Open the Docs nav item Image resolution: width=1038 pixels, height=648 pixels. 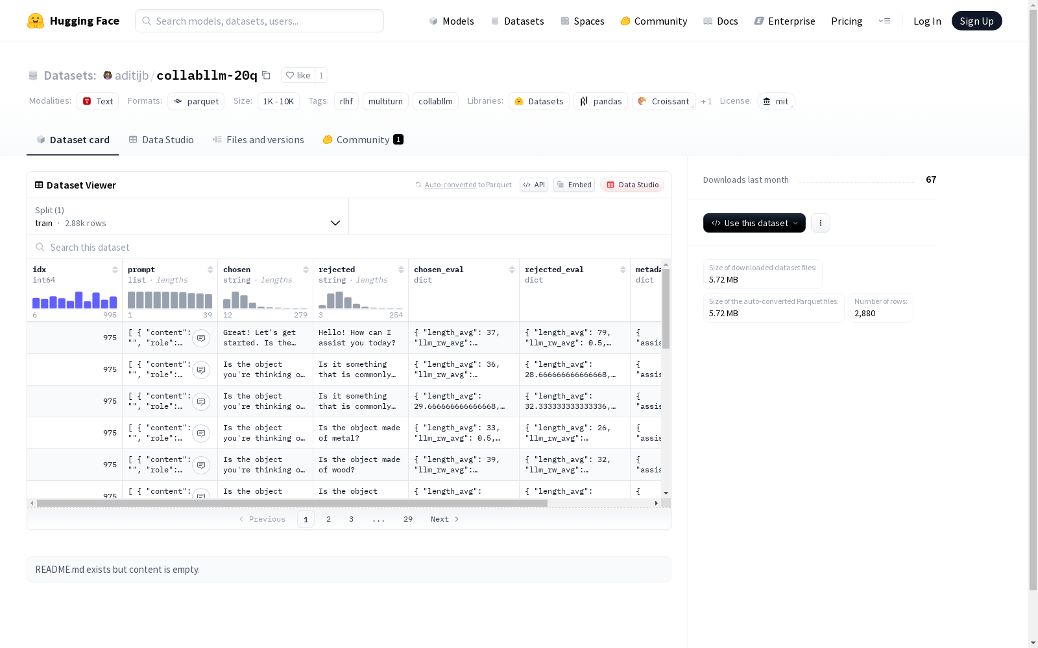[x=721, y=21]
